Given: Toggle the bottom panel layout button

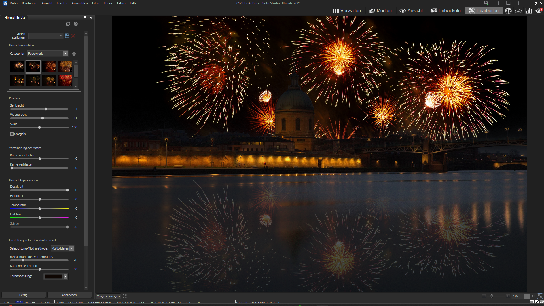Looking at the screenshot, I should click(509, 3).
